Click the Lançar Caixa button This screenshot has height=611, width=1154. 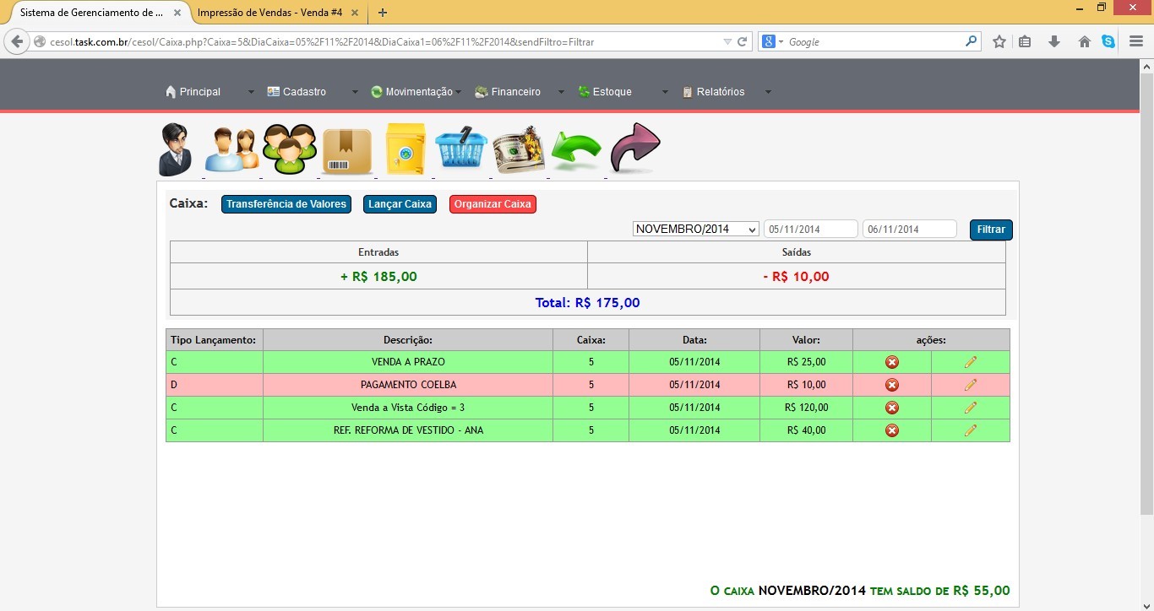click(400, 204)
